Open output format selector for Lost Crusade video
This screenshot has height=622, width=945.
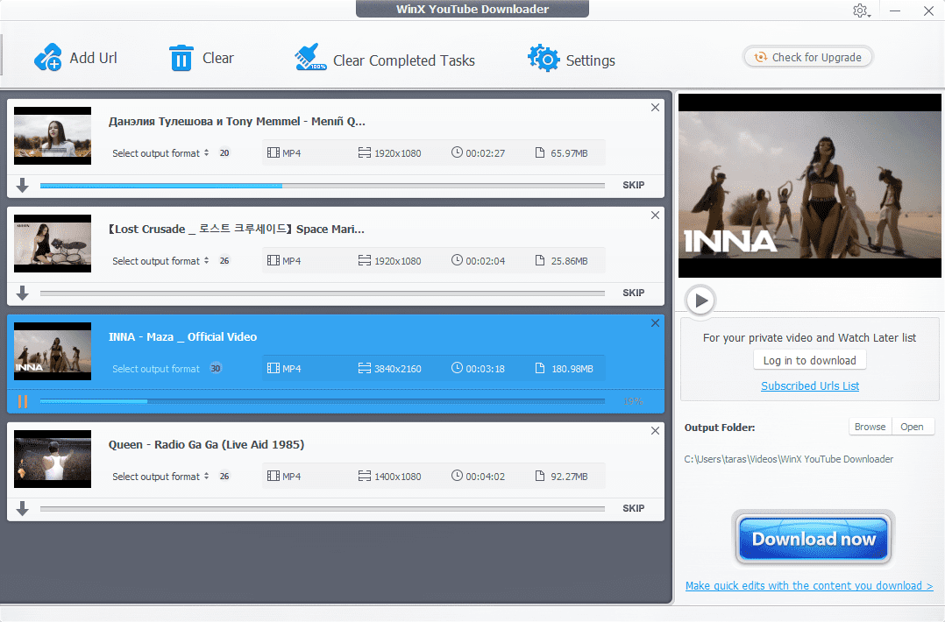(x=160, y=261)
